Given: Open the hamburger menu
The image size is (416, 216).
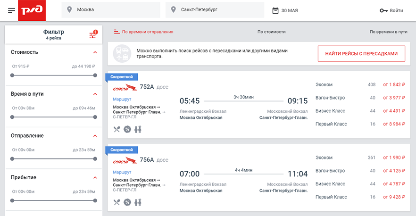Looking at the screenshot, I should click(11, 10).
